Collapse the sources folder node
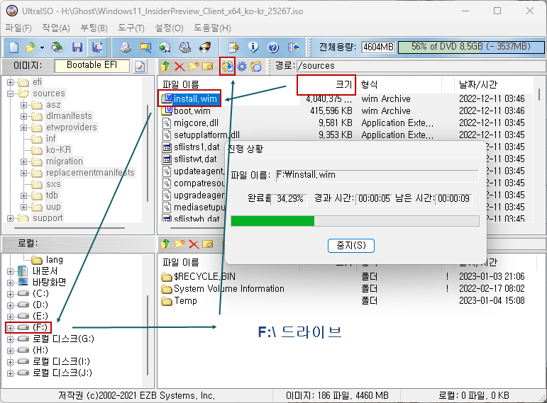 [x=10, y=93]
